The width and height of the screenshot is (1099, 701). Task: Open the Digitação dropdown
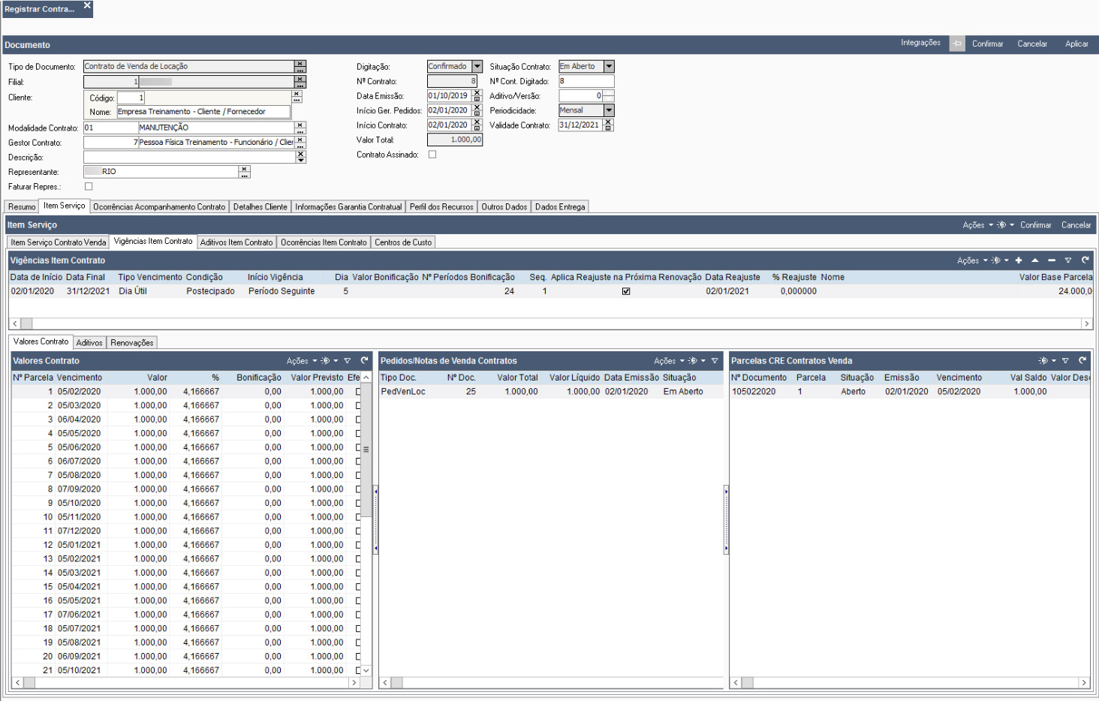[x=477, y=67]
